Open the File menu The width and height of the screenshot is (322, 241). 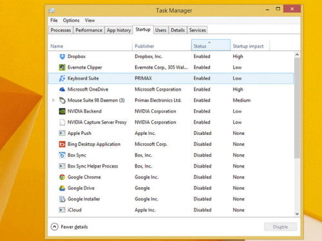pyautogui.click(x=54, y=21)
